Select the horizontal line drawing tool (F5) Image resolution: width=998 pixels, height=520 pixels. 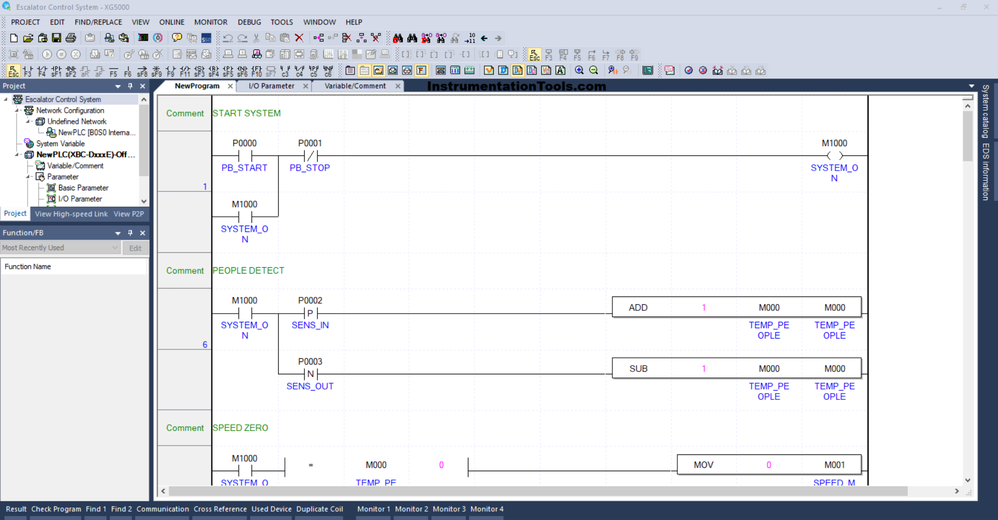pyautogui.click(x=113, y=70)
